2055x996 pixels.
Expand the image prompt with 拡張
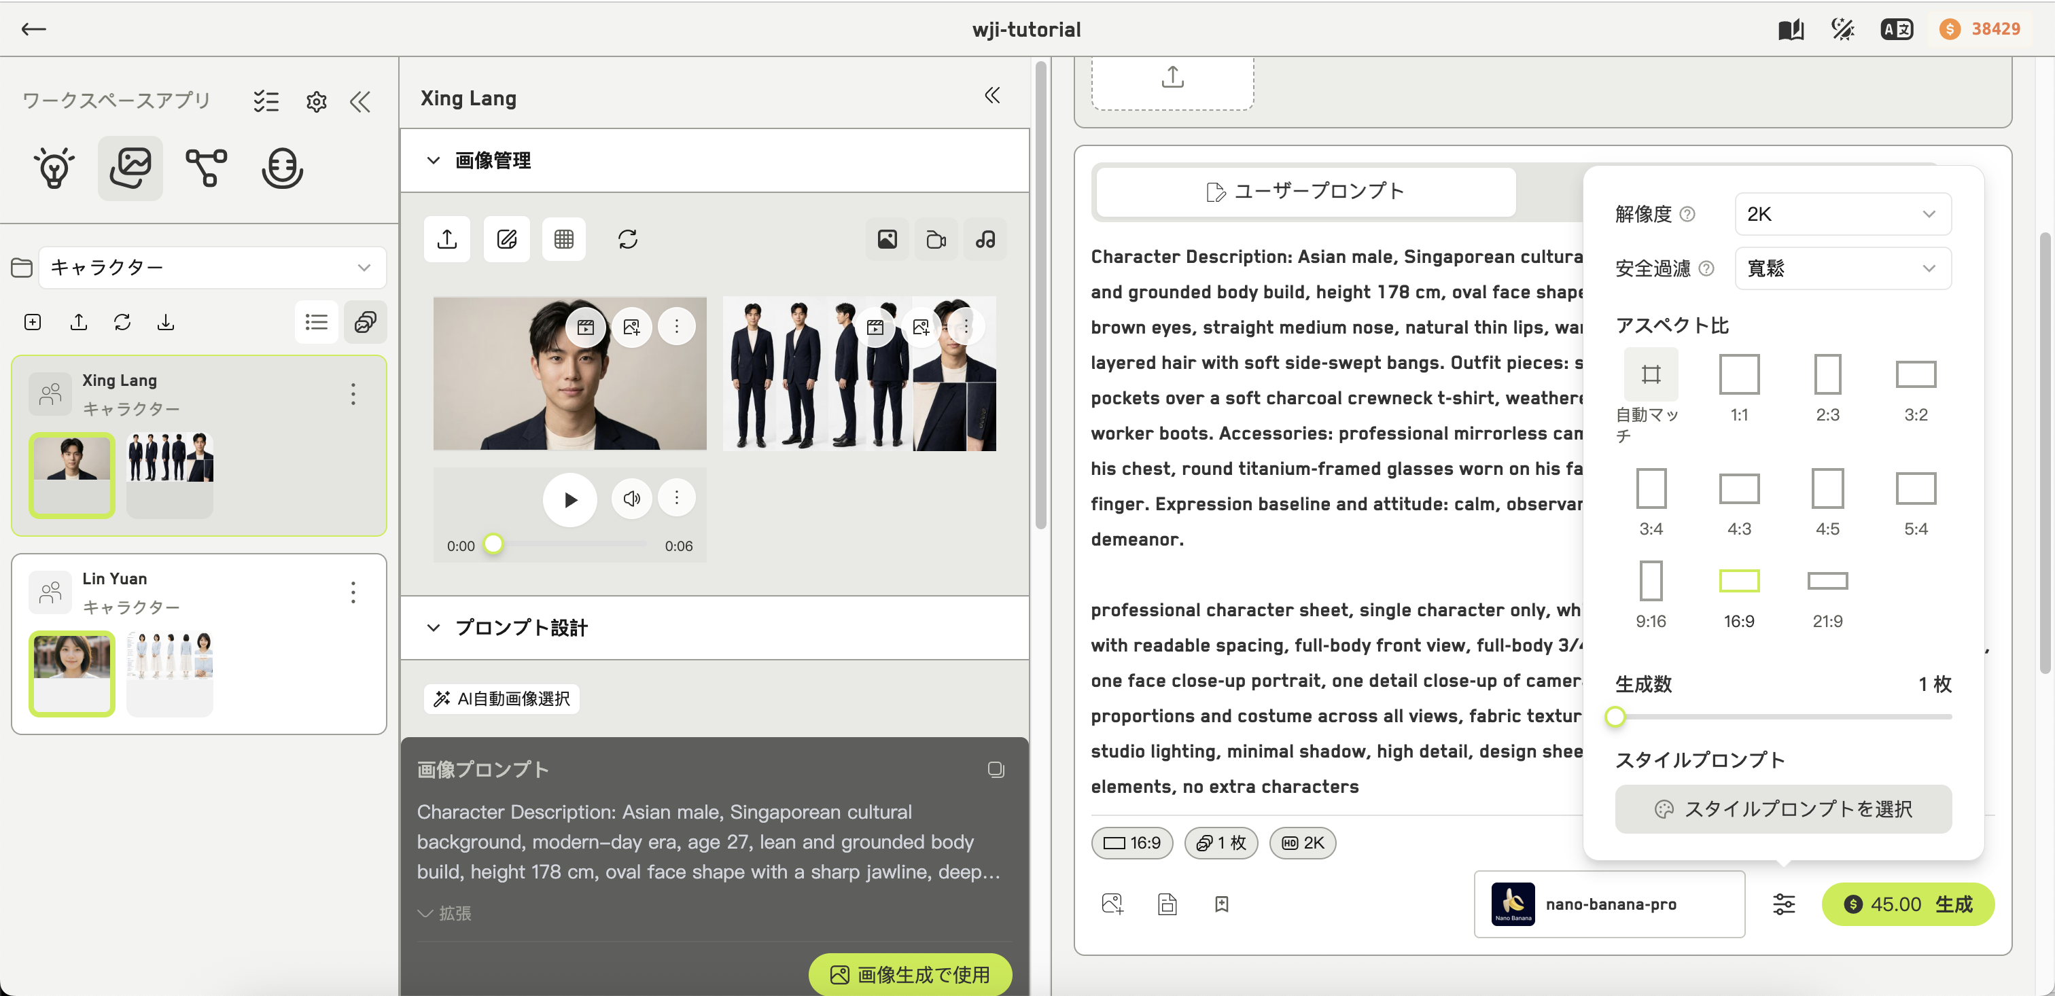(x=444, y=913)
